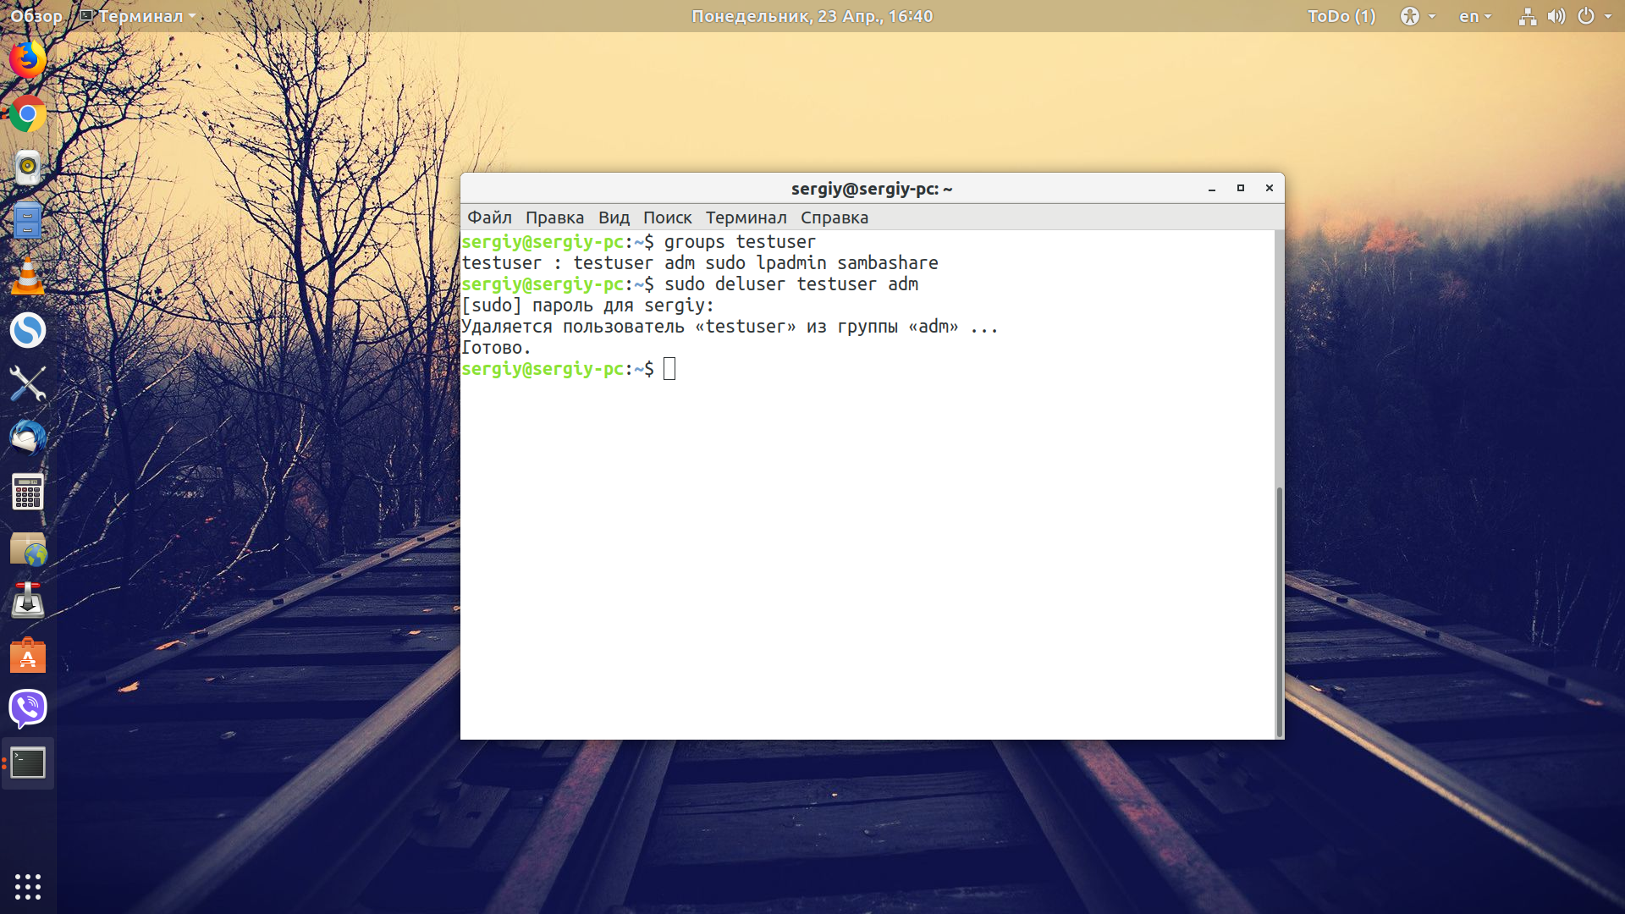
Task: Launch Firefox from the dock
Action: tap(28, 59)
